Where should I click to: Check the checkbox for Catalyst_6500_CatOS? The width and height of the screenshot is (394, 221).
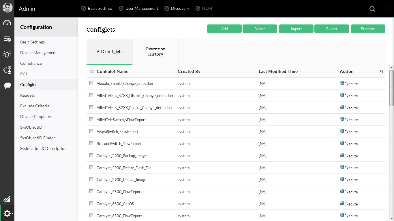91,203
